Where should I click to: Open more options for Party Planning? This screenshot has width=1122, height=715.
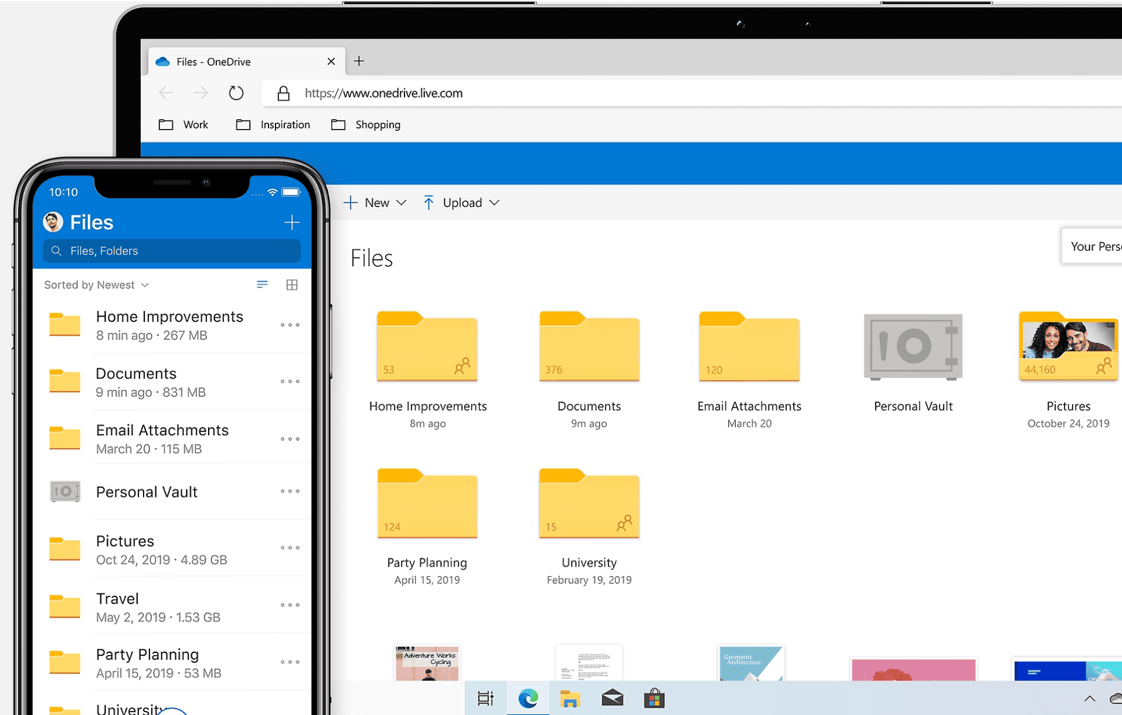pyautogui.click(x=290, y=662)
